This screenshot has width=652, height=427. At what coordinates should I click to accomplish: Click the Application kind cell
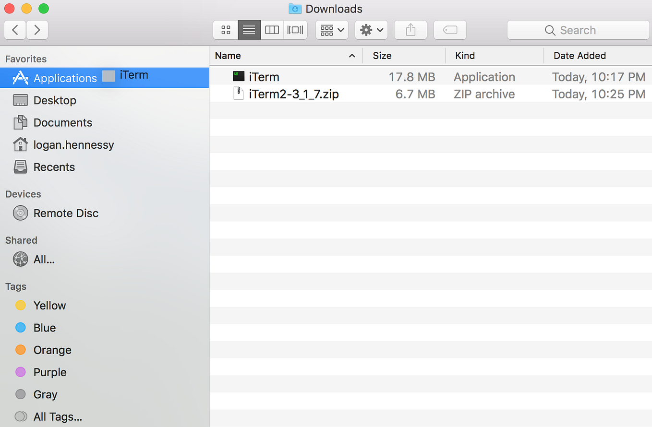coord(484,77)
